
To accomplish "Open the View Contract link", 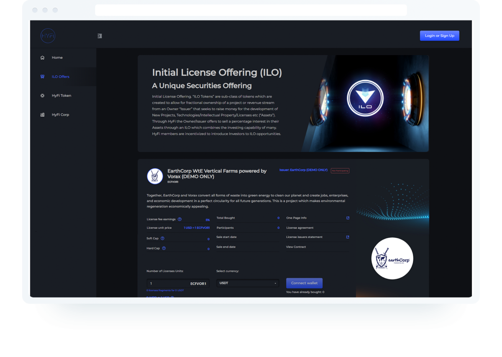I will pos(296,247).
